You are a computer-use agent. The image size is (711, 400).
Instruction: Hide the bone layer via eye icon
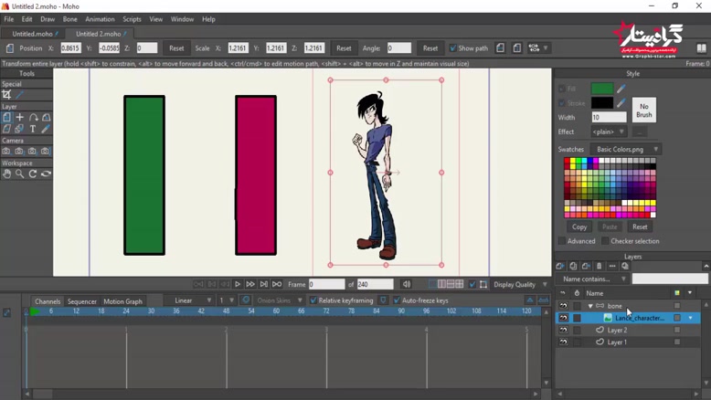563,306
